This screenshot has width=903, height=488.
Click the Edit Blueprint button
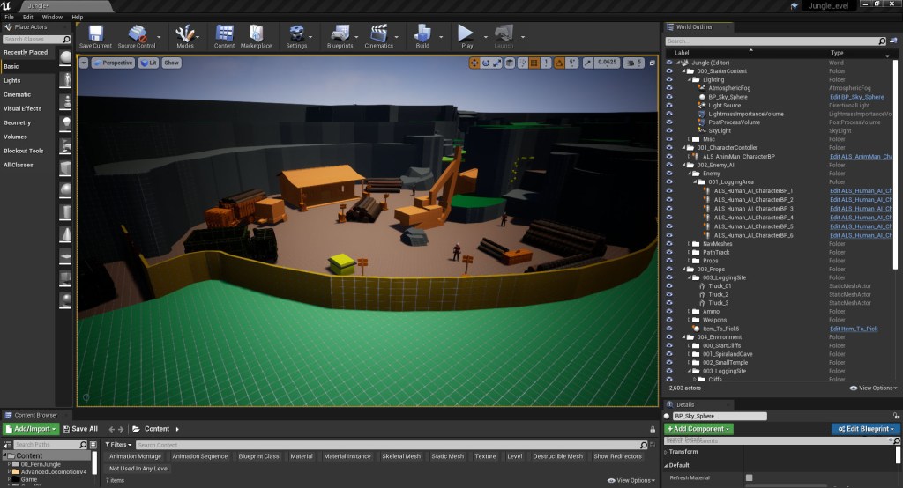pos(865,429)
